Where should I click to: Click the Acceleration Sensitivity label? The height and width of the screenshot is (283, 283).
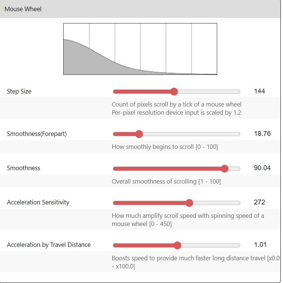point(38,202)
